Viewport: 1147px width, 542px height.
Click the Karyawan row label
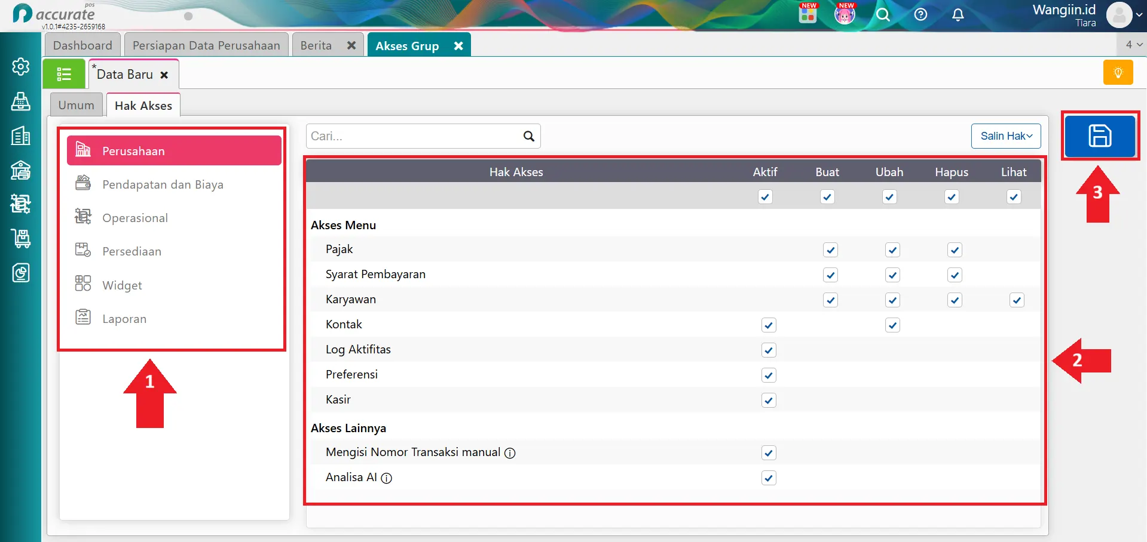[351, 300]
